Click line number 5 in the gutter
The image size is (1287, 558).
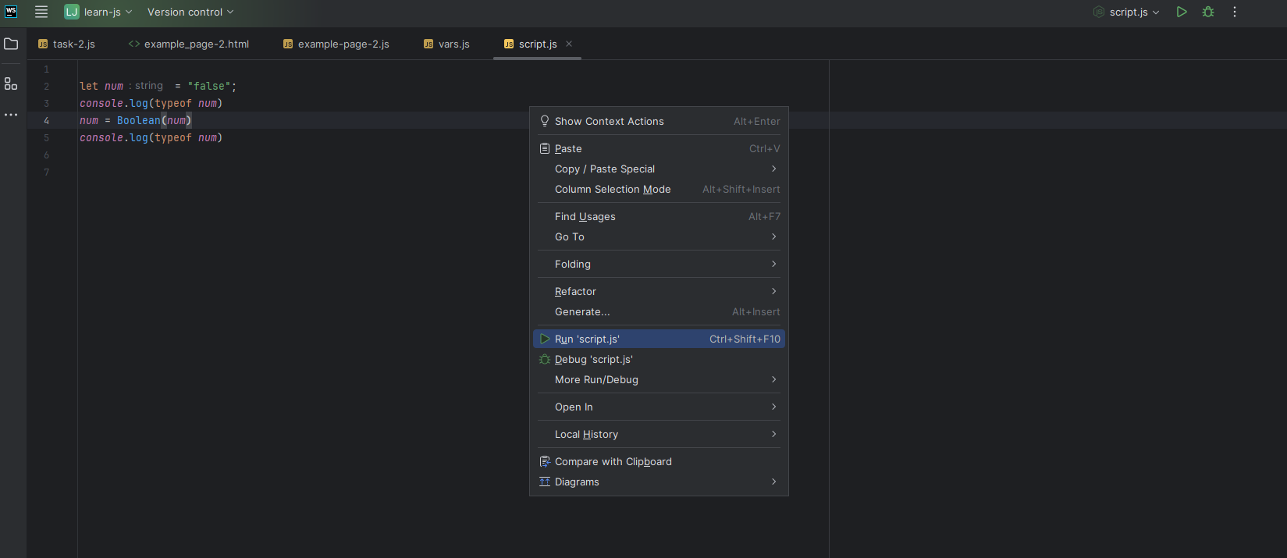(46, 137)
